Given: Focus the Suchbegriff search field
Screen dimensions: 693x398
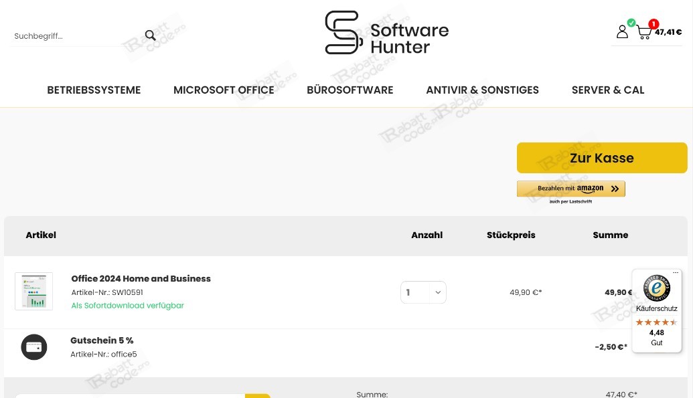Looking at the screenshot, I should coord(75,35).
